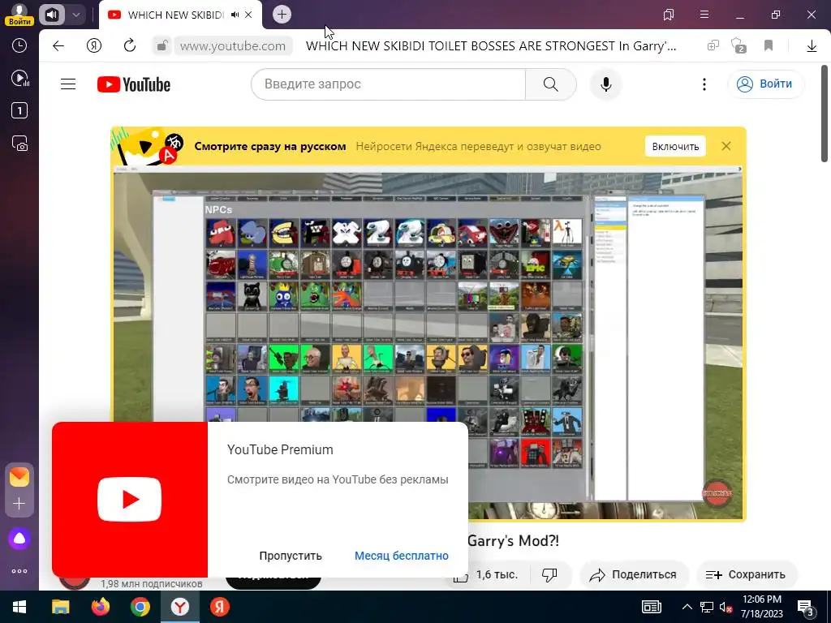Viewport: 831px width, 623px height.
Task: Click the Включить translation button
Action: pos(675,146)
